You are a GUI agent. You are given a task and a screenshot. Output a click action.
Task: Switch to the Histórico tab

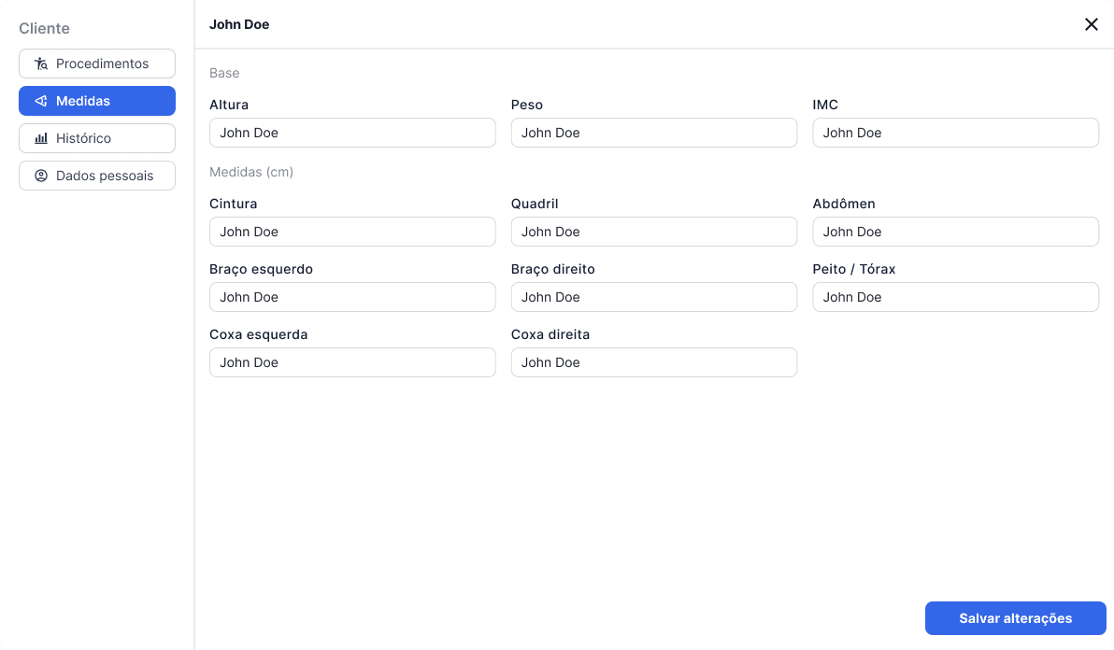point(97,138)
